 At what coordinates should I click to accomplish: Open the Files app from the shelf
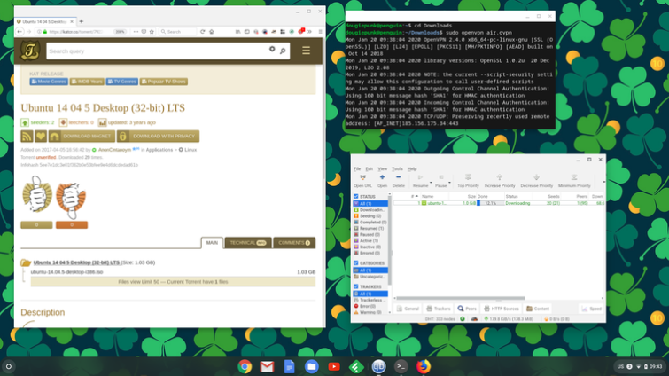pyautogui.click(x=311, y=366)
